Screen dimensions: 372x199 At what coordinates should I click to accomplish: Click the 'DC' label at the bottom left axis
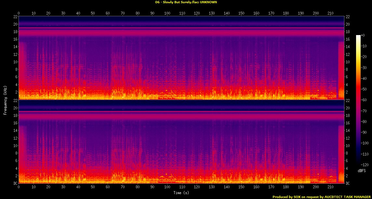tap(15, 183)
